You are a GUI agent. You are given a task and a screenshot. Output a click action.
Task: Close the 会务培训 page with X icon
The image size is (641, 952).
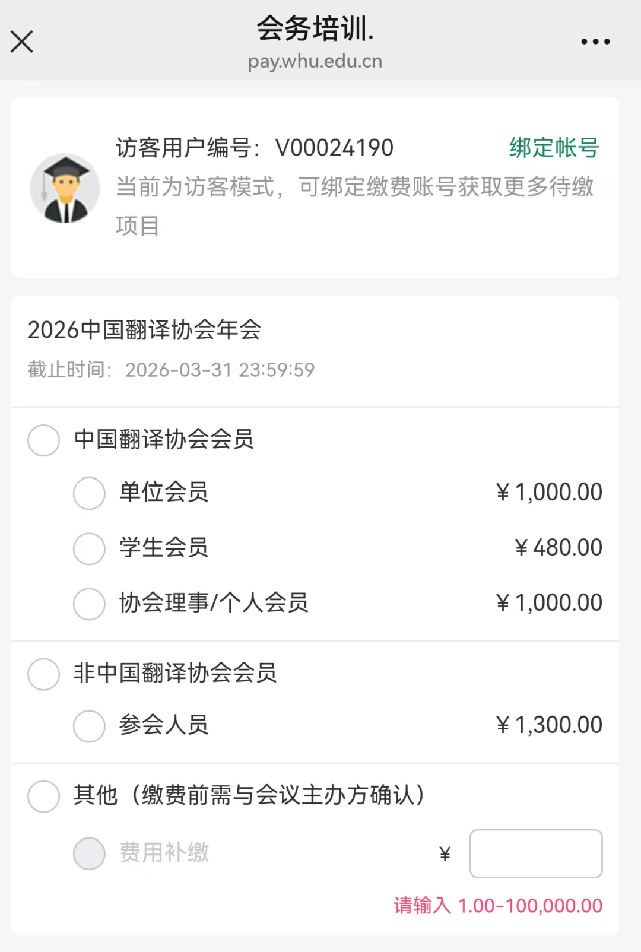coord(22,42)
